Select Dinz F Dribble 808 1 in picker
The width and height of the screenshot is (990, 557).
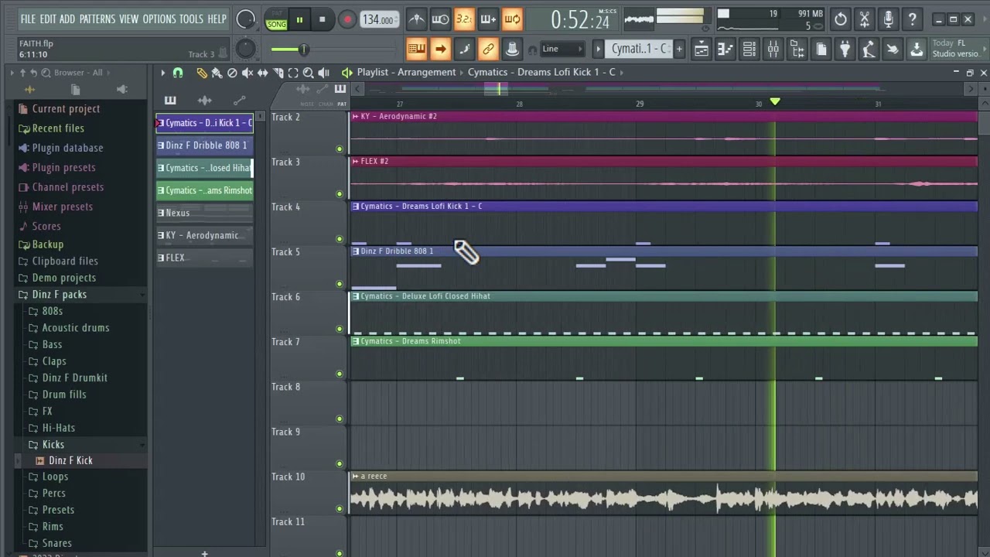[204, 145]
